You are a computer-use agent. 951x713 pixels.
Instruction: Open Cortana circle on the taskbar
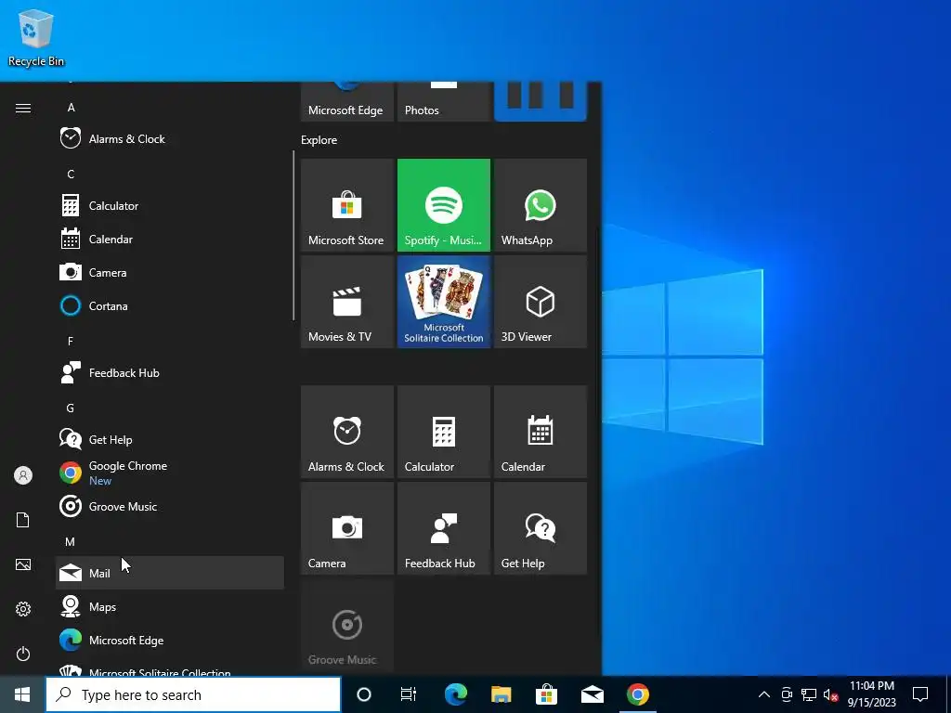click(x=364, y=694)
